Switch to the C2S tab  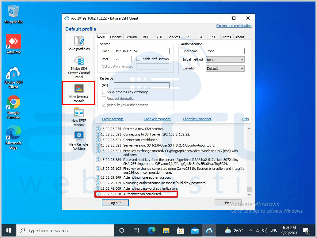click(x=188, y=37)
